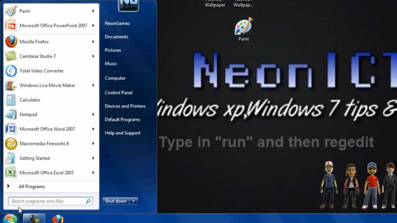Expand Macromedia Fireworks 8 arrow
The width and height of the screenshot is (397, 223).
(93, 143)
